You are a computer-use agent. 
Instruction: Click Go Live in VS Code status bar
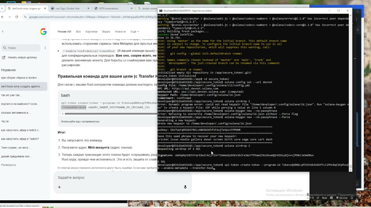(342, 198)
